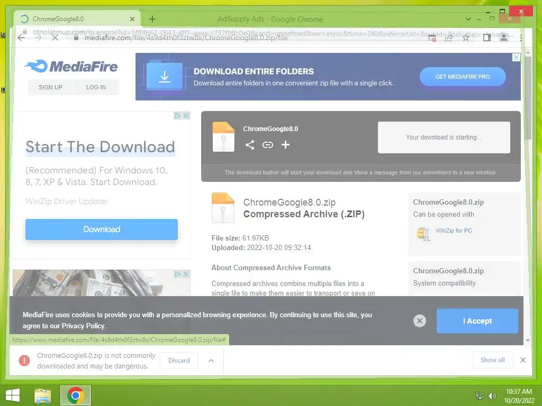Click the MediaFire logo
The height and width of the screenshot is (406, 542).
[x=71, y=66]
